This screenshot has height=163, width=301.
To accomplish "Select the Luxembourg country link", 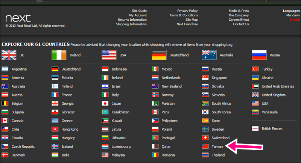I will point(121,146).
